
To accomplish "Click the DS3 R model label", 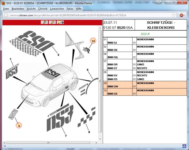I will pos(145,34).
